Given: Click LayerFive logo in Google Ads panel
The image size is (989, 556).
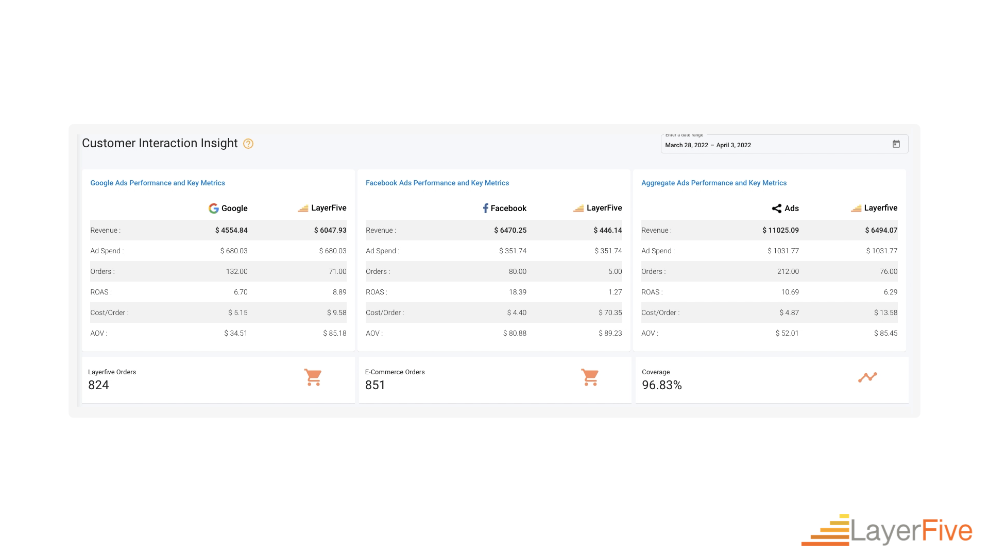Looking at the screenshot, I should [303, 208].
